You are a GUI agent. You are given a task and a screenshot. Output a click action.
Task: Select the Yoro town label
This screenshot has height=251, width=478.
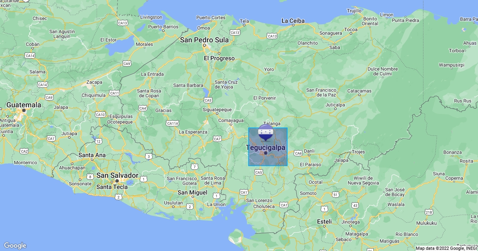point(269,69)
